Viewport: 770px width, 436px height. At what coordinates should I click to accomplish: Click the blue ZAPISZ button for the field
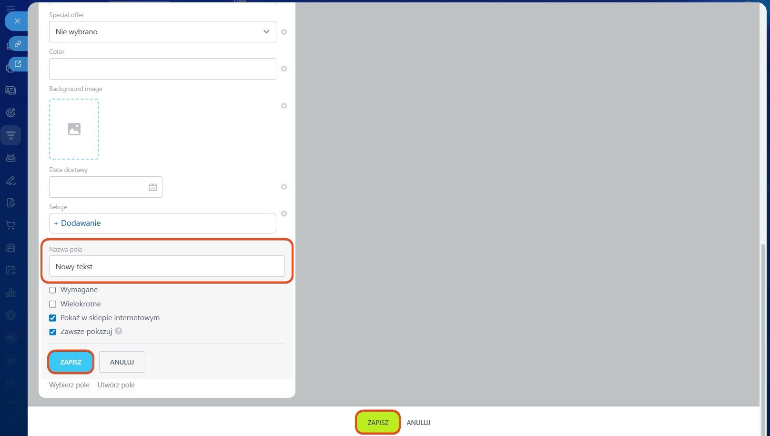click(71, 362)
